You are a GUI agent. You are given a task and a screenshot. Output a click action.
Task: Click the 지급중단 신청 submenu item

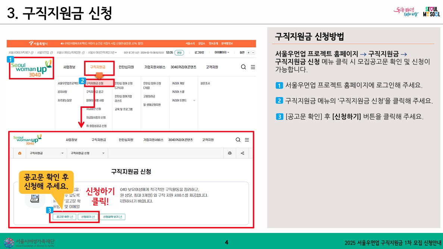click(94, 109)
